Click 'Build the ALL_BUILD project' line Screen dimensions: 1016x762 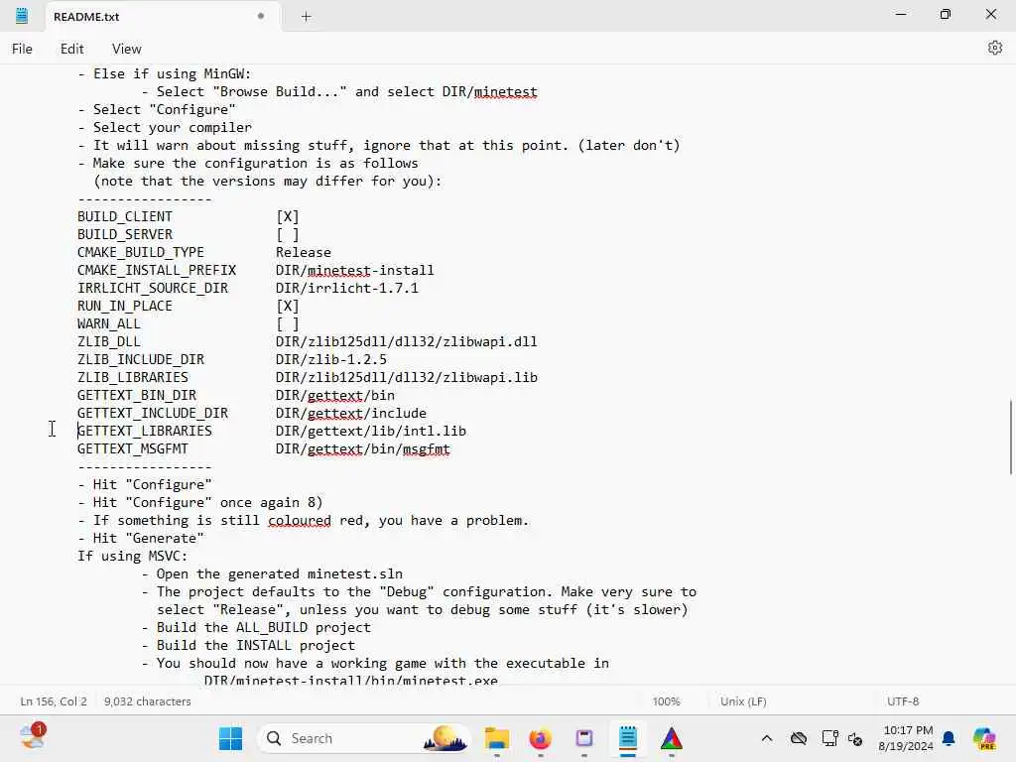pyautogui.click(x=257, y=627)
